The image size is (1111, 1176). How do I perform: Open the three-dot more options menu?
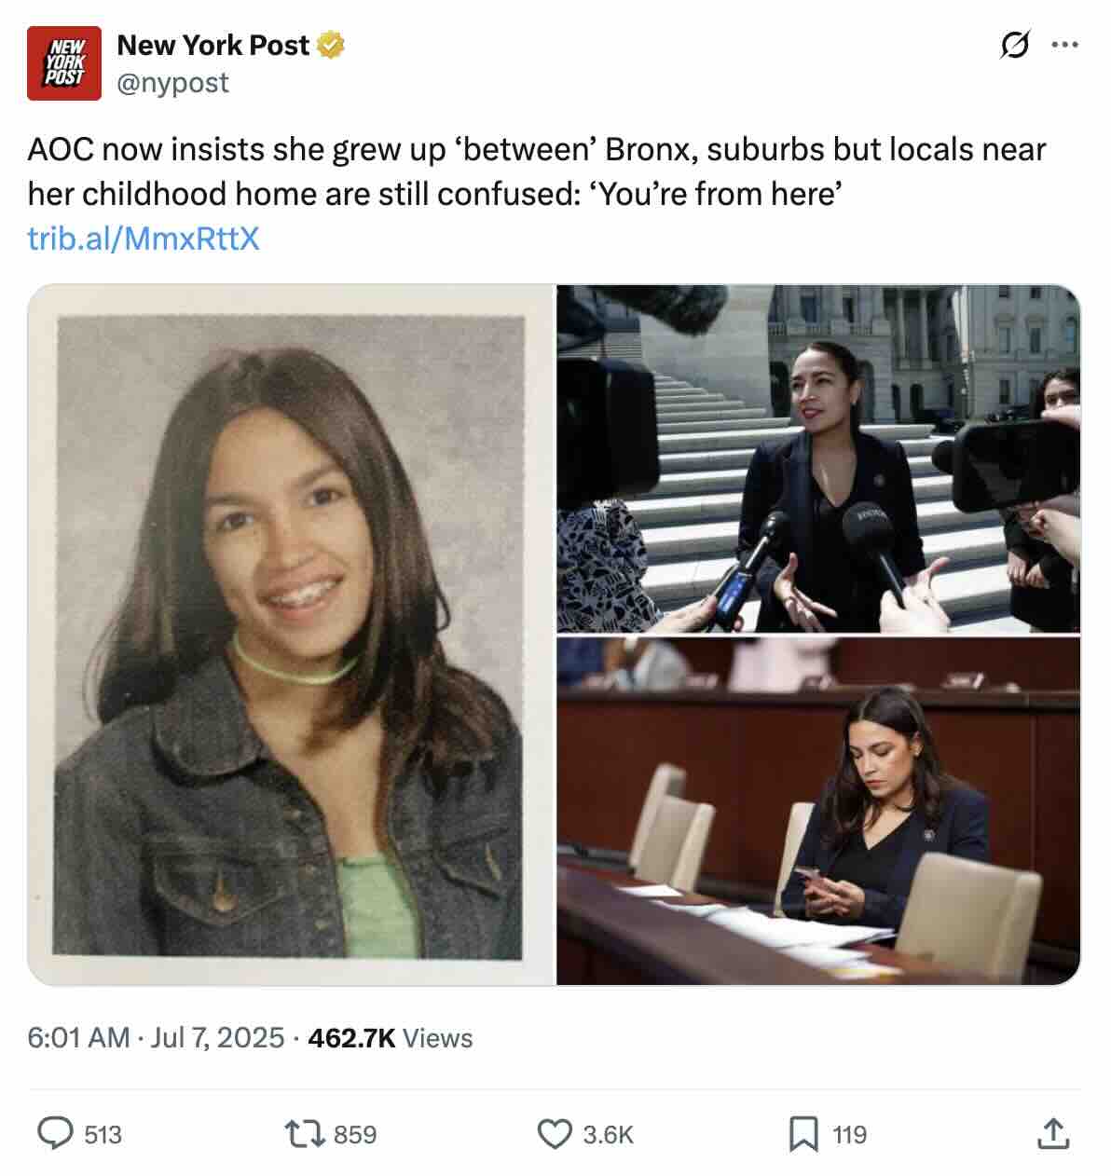coord(1064,44)
